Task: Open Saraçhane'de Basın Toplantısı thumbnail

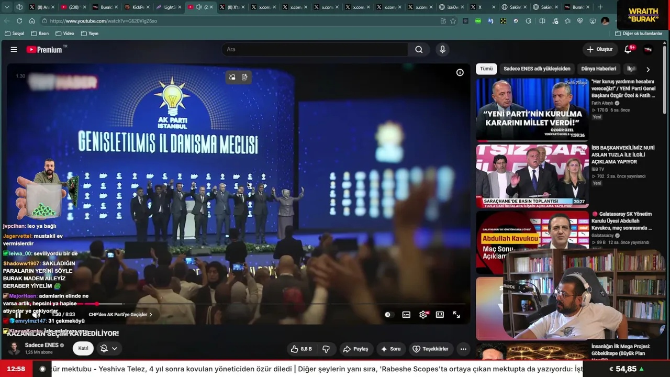Action: 532,176
